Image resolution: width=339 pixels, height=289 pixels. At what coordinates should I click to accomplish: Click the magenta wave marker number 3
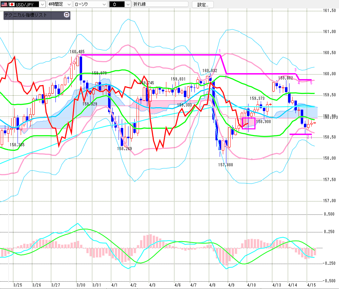pyautogui.click(x=295, y=70)
